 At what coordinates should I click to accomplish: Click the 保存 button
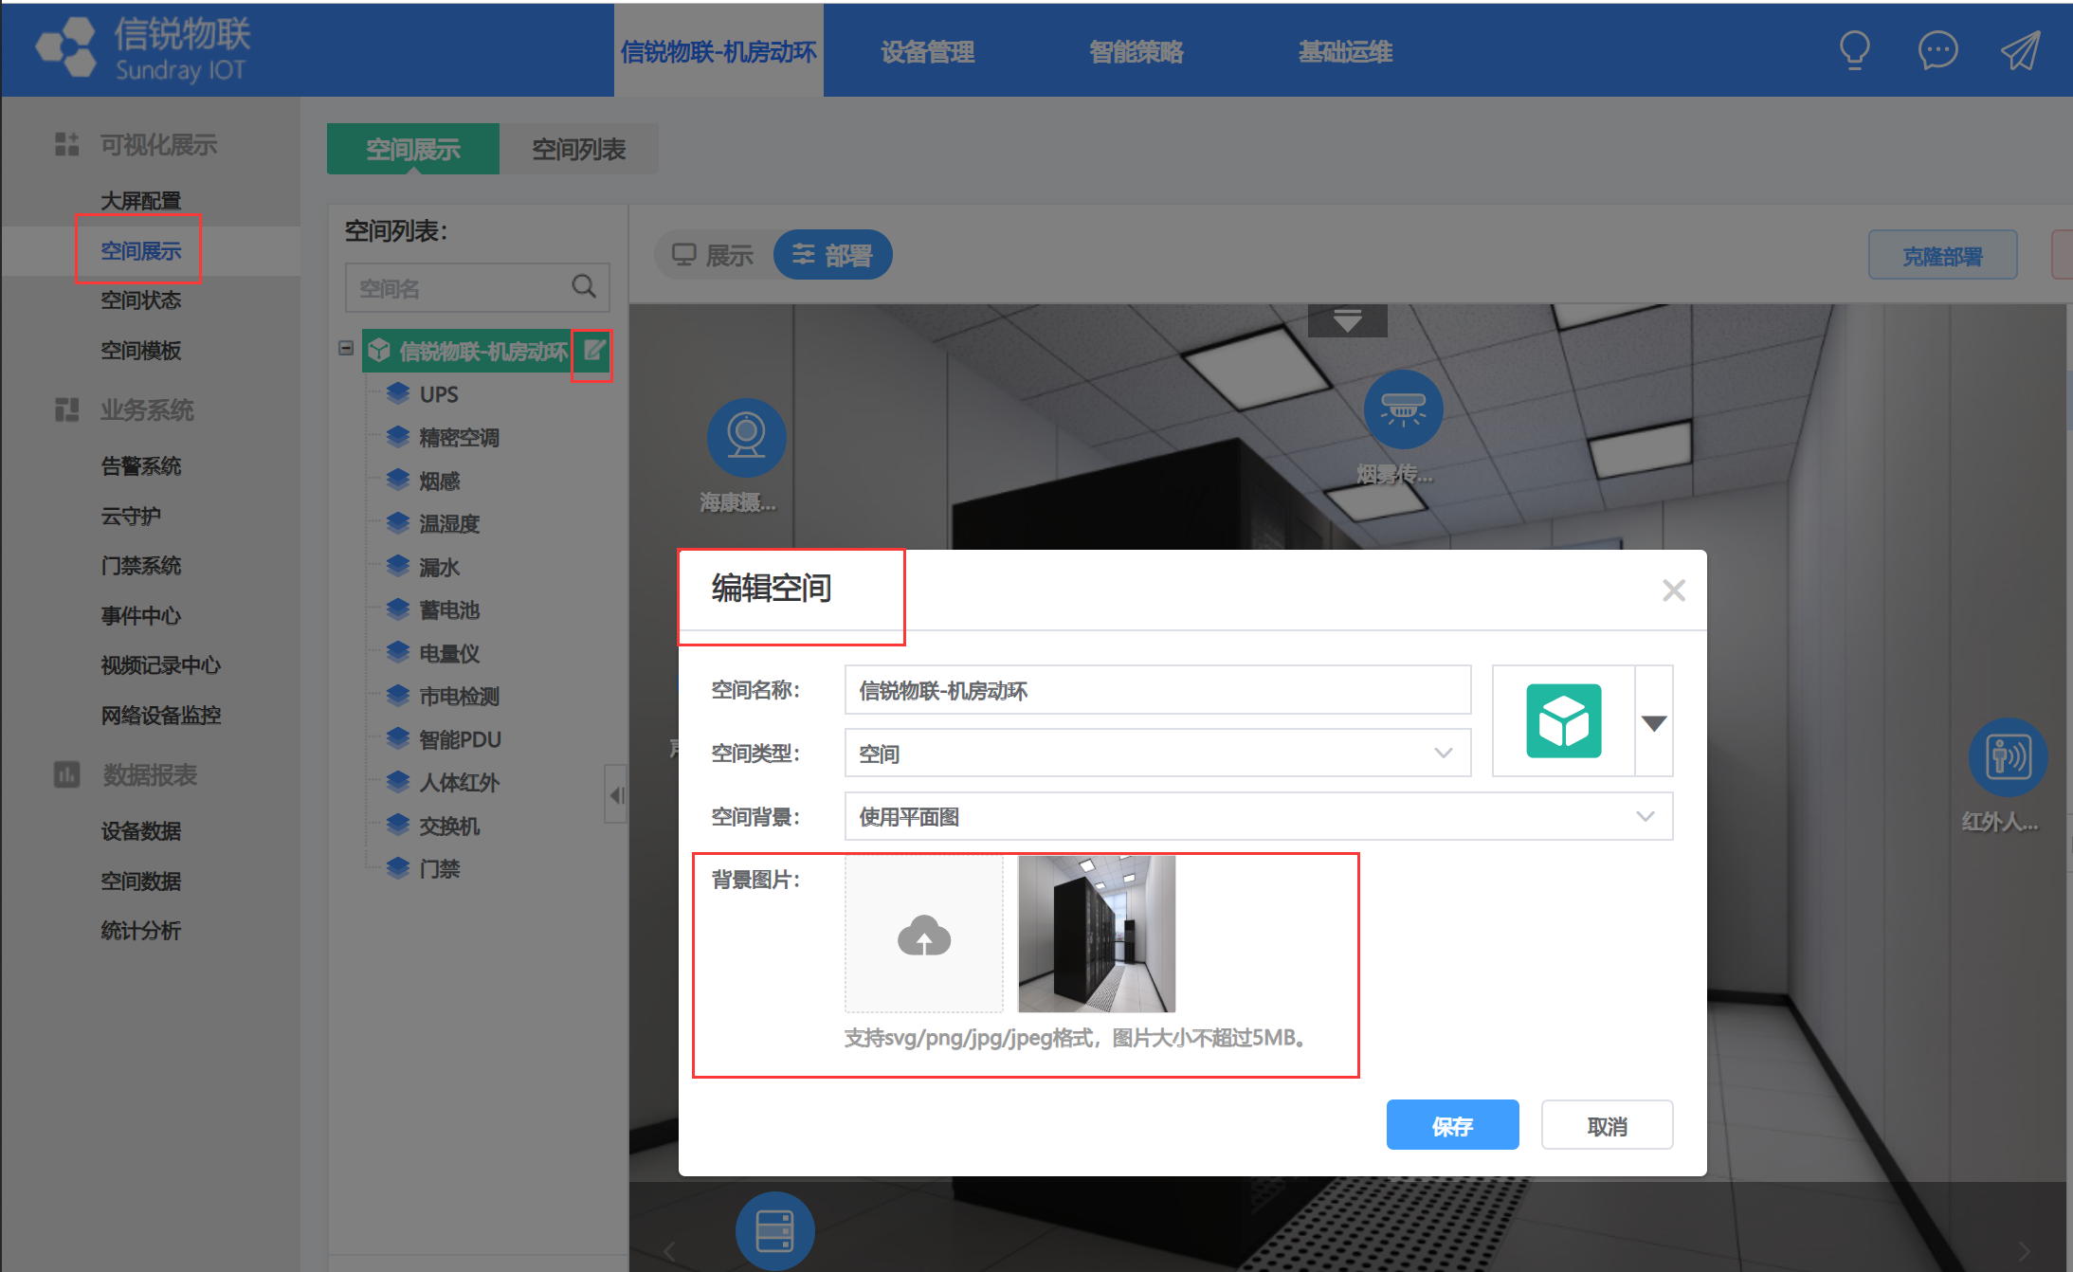pos(1452,1125)
